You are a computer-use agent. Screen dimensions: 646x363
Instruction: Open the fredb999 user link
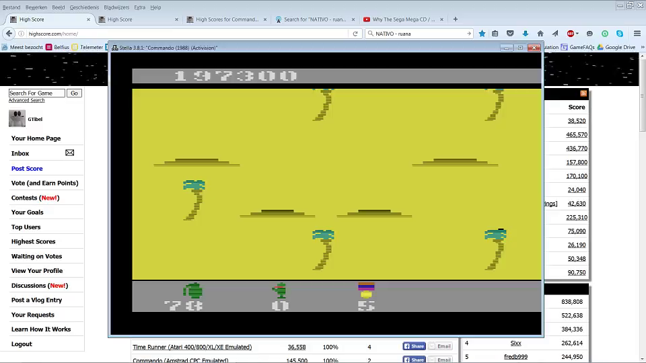coord(515,357)
